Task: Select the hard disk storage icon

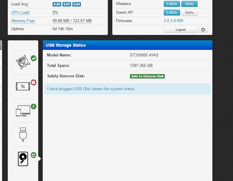Action: click(23, 159)
